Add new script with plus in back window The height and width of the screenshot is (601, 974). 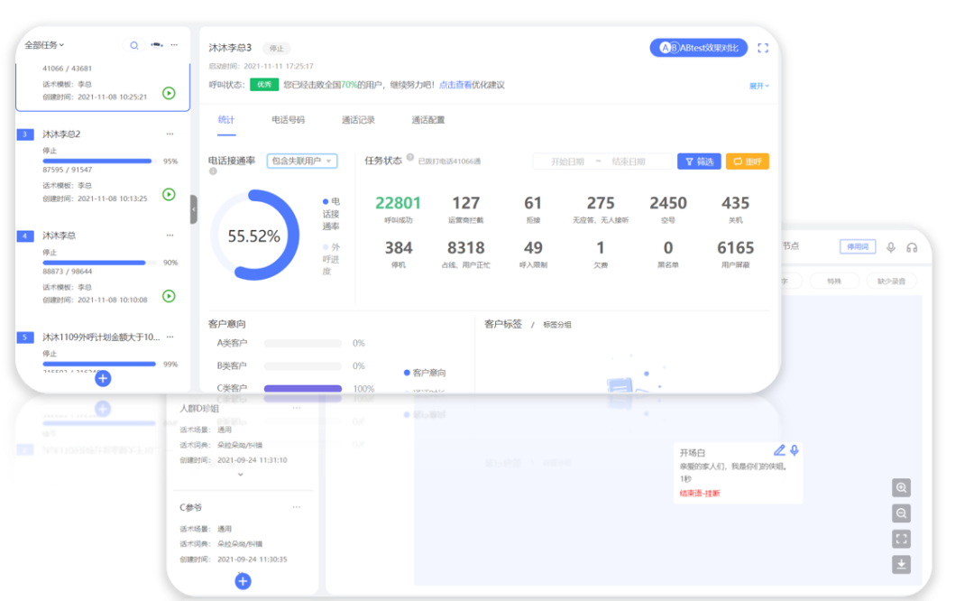tap(243, 581)
